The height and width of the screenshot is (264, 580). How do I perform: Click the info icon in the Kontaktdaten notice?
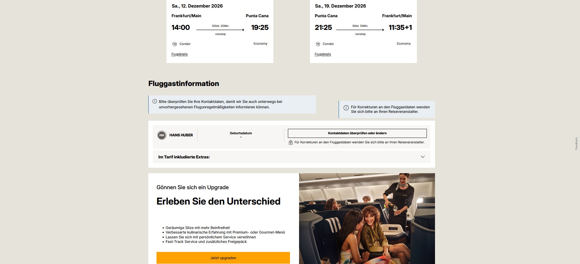pos(155,101)
